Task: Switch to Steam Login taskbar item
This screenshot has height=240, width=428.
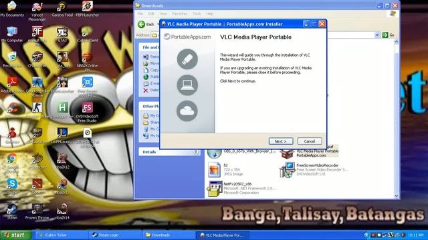Action: coord(116,235)
